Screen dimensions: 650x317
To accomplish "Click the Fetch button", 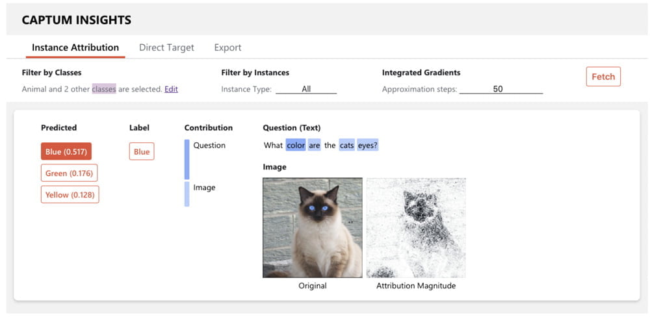I will 603,77.
